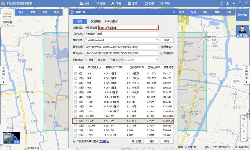Zoom in with the plus icon
The height and width of the screenshot is (150, 250).
click(x=244, y=132)
